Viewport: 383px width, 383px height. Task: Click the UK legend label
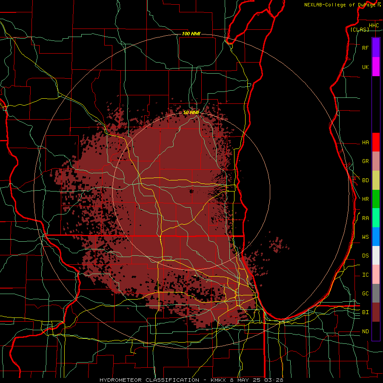click(365, 67)
